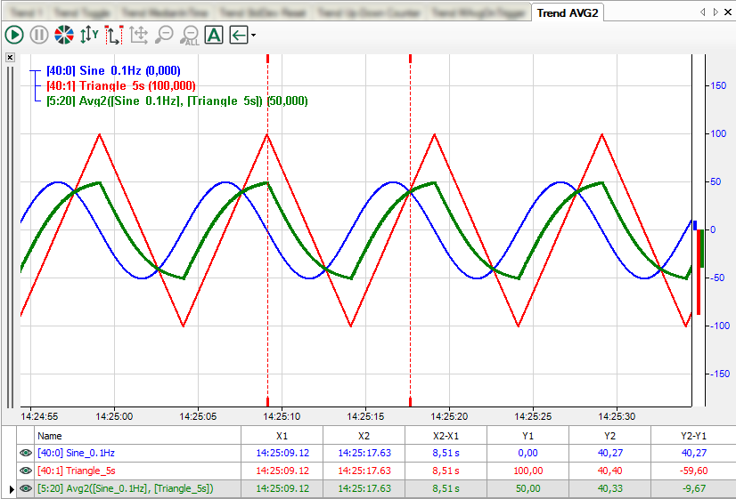
Task: Click the zoom out magnifier icon
Action: point(164,35)
